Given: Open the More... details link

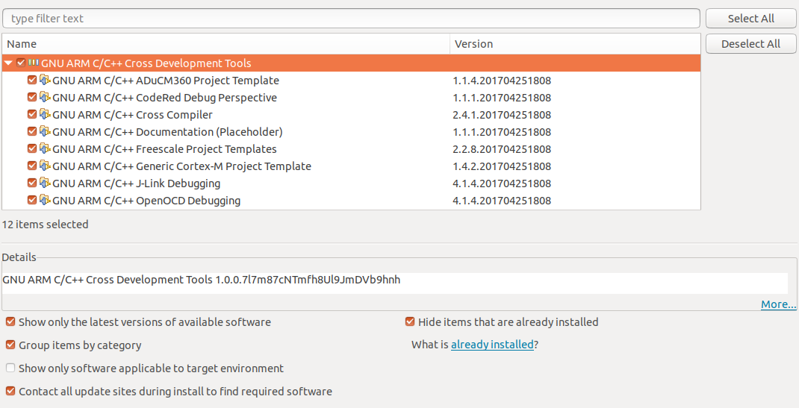Looking at the screenshot, I should pyautogui.click(x=778, y=304).
